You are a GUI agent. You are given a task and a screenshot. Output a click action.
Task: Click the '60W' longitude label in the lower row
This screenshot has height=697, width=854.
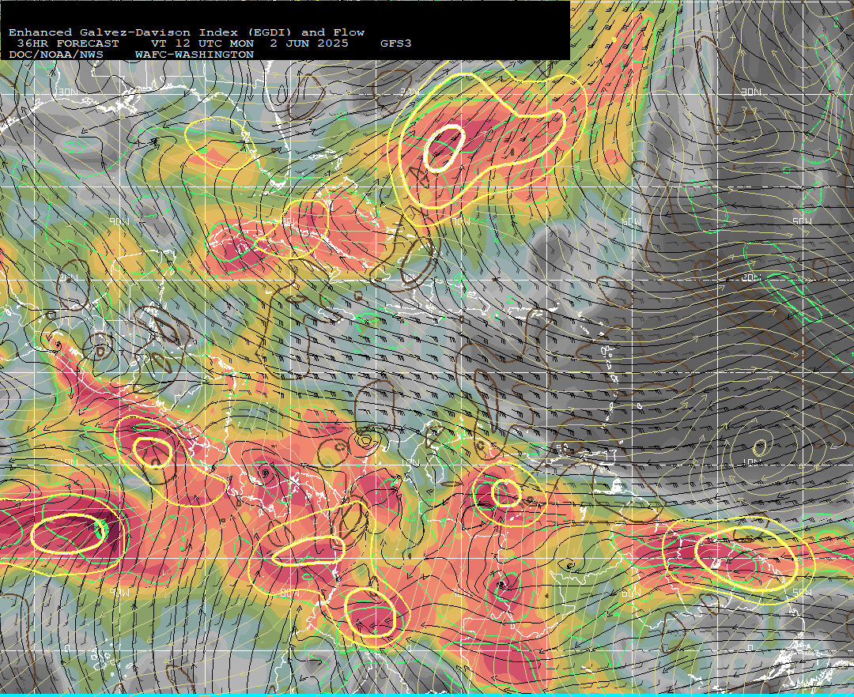pyautogui.click(x=632, y=593)
